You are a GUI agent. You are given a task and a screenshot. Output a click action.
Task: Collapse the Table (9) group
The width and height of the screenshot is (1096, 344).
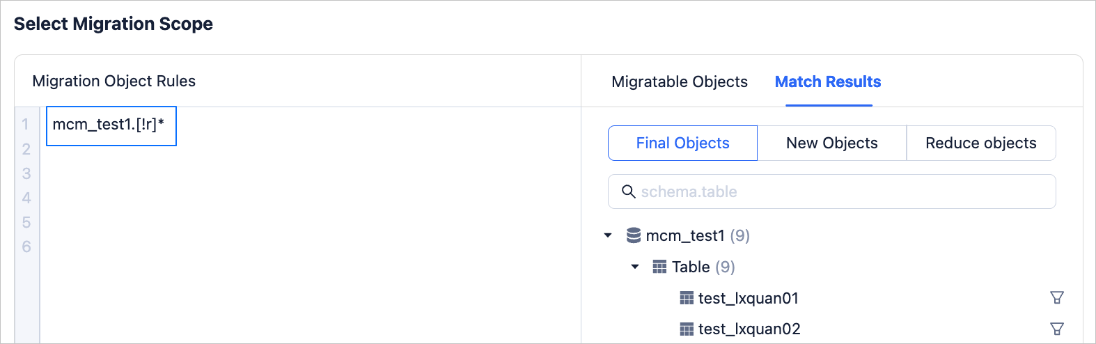pos(635,267)
